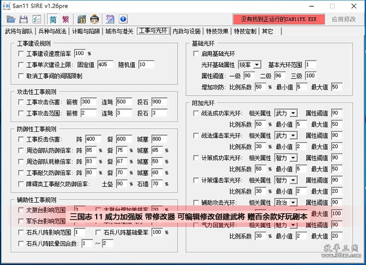
Task: Toggle 石兵八阵影响范围 checkbox
Action: pyautogui.click(x=21, y=233)
